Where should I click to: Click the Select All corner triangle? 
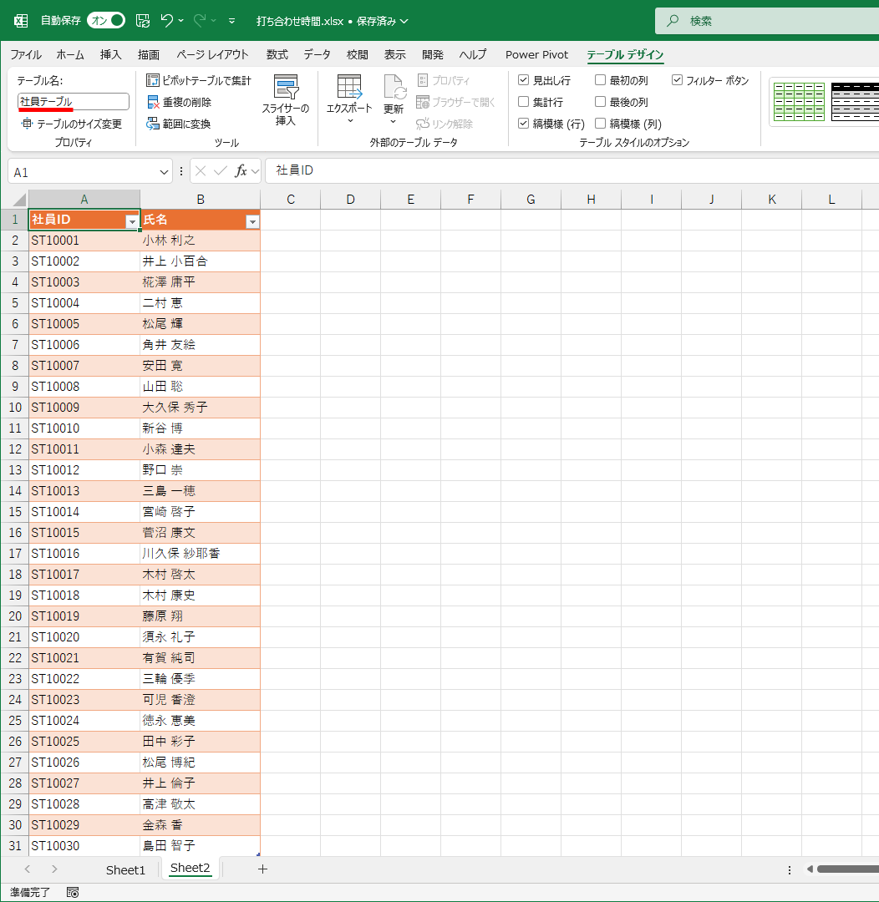[19, 200]
